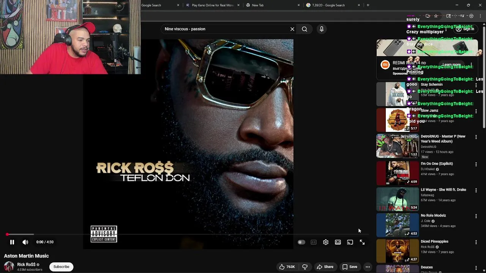Open the browser profile icon
486x273 pixels.
point(471,16)
